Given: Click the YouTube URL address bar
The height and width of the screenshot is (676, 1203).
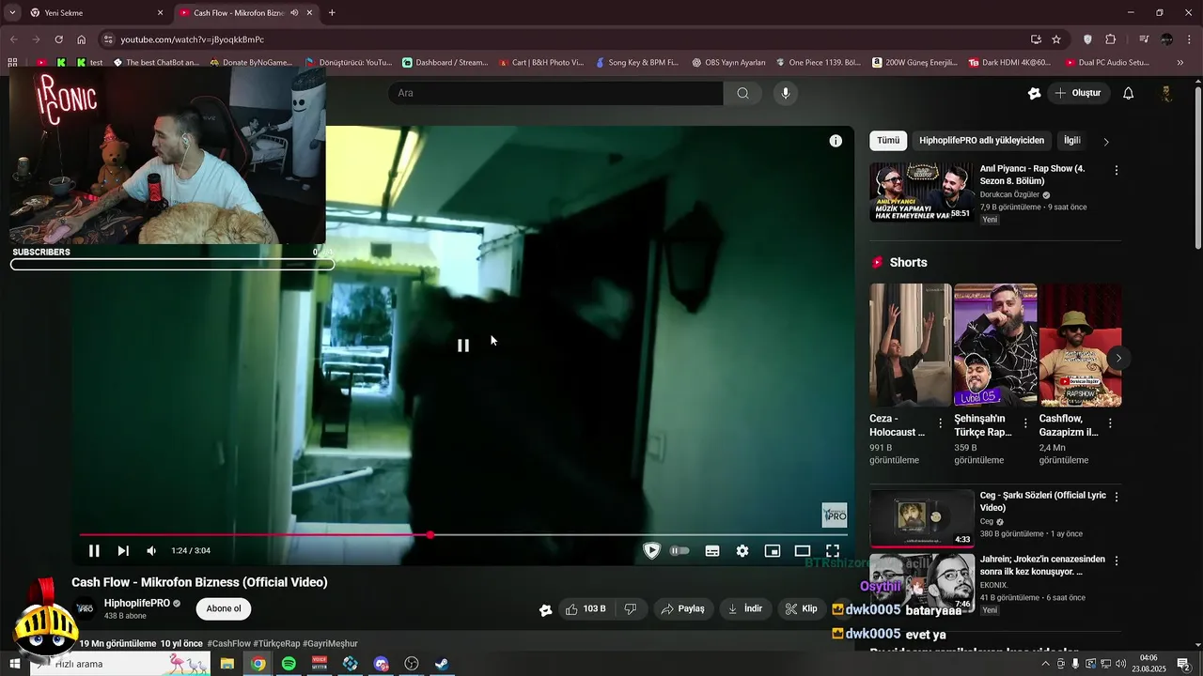Looking at the screenshot, I should (564, 39).
